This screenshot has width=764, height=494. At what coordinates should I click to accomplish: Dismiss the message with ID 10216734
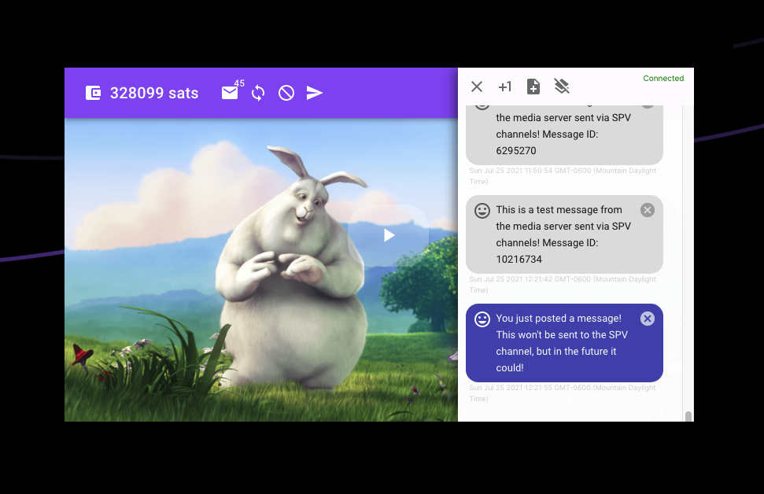(648, 210)
